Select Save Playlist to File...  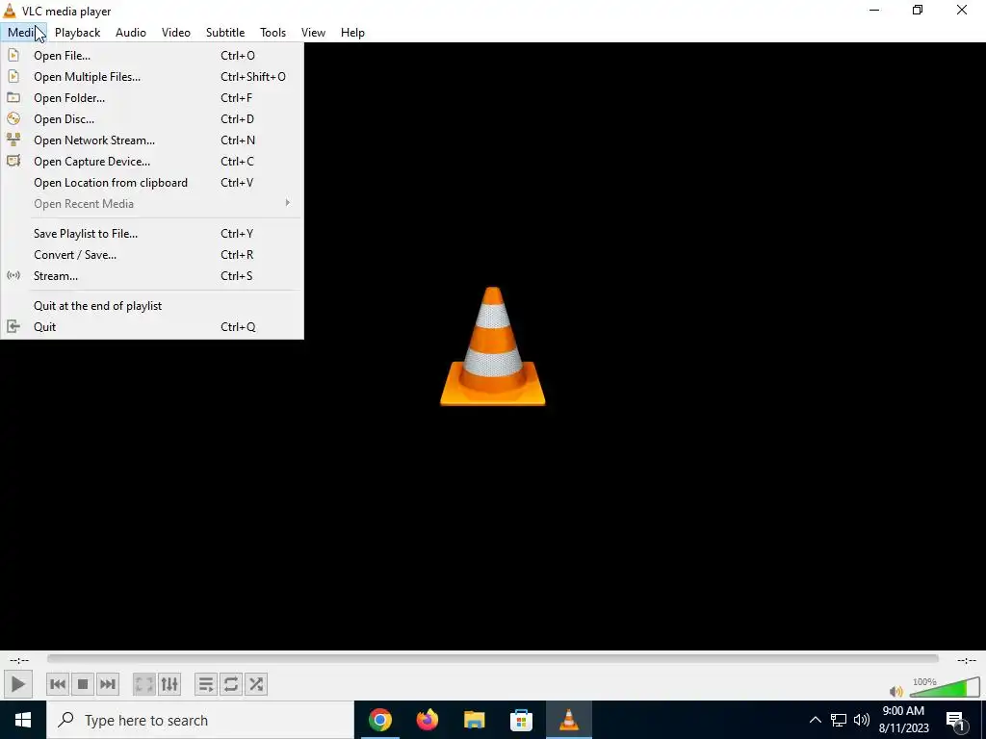(151, 234)
